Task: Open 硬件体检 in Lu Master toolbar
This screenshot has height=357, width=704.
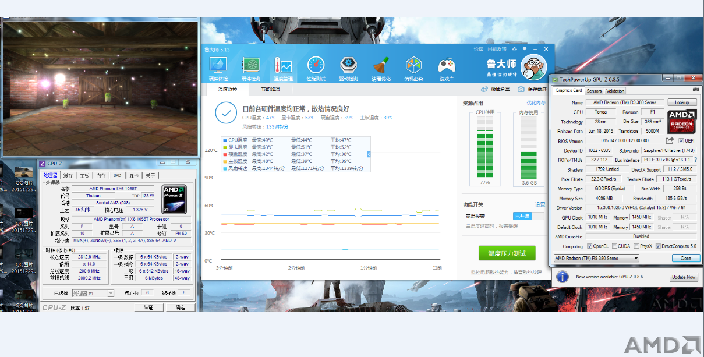Action: [218, 69]
